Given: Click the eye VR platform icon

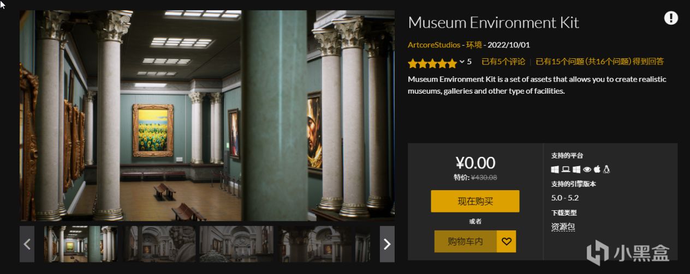Looking at the screenshot, I should 587,169.
